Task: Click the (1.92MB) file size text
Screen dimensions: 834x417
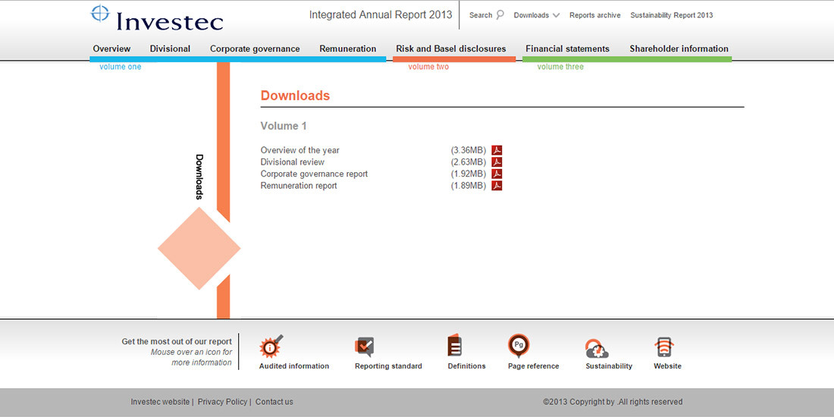Action: (x=469, y=174)
